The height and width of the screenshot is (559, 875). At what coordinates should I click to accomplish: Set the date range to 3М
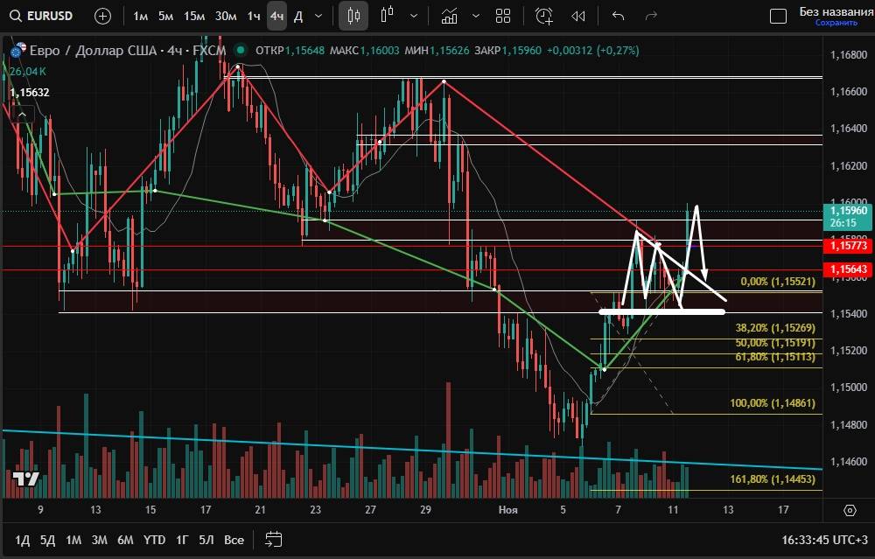click(x=99, y=540)
